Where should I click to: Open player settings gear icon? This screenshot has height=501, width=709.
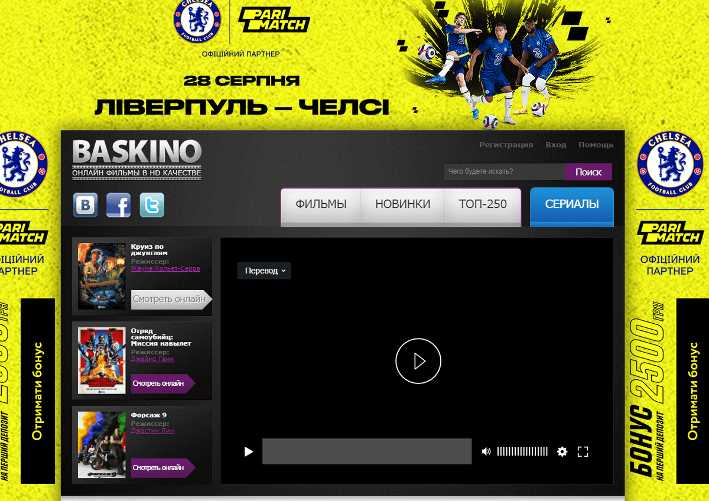click(562, 451)
